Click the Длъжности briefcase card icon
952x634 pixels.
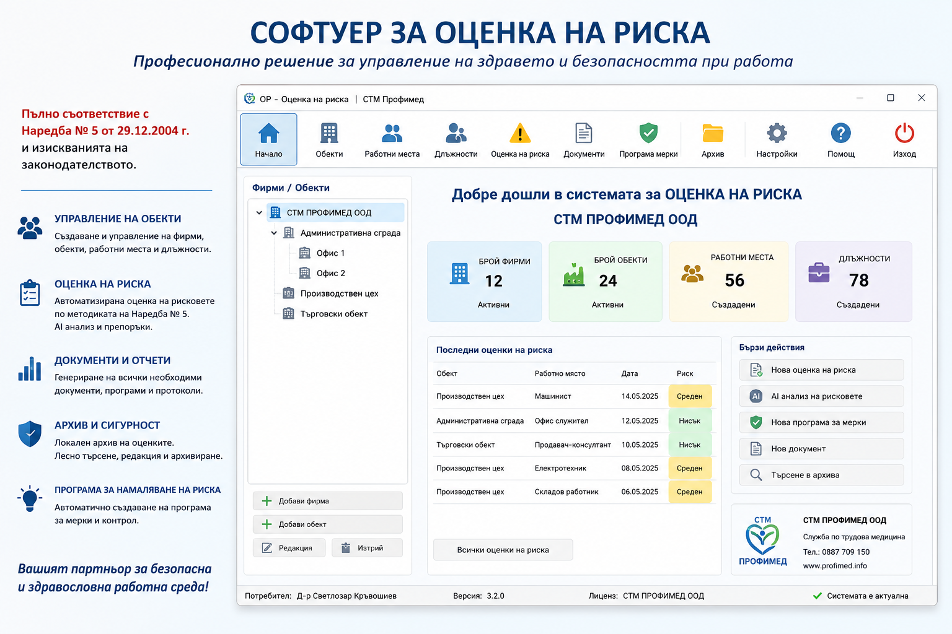(819, 272)
